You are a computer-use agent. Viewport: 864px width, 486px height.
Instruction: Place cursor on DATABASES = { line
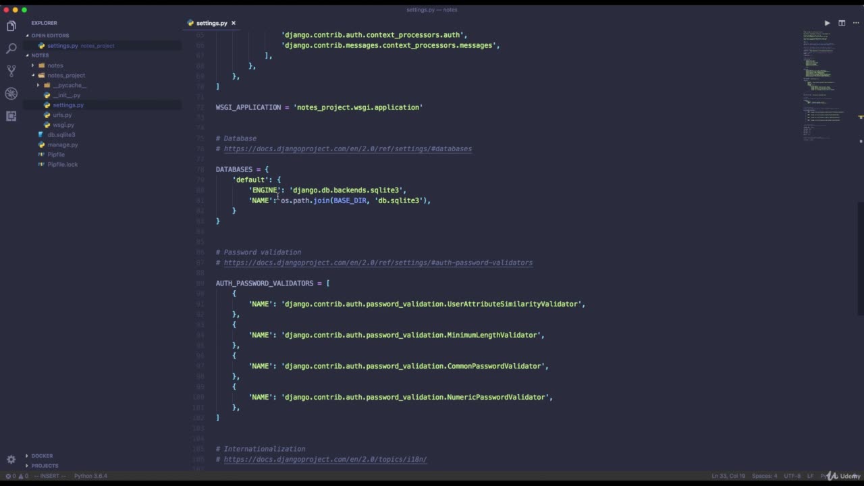click(242, 169)
